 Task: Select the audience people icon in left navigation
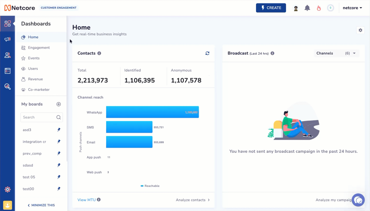8,55
